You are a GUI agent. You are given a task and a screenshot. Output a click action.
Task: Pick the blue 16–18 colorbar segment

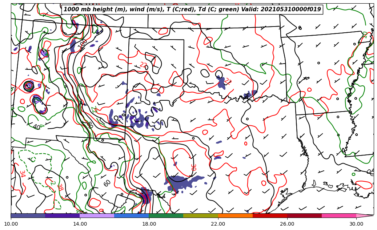coord(132,215)
